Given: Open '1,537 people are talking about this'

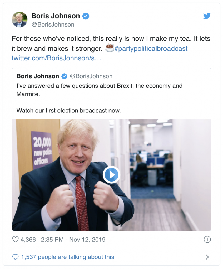Looking at the screenshot, I should (x=68, y=257).
